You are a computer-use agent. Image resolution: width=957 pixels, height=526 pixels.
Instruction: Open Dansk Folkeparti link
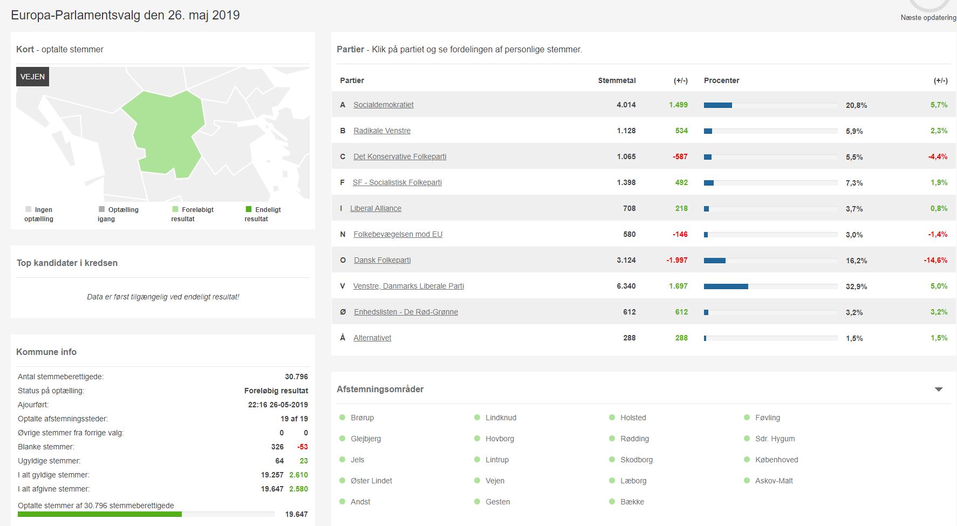click(382, 260)
